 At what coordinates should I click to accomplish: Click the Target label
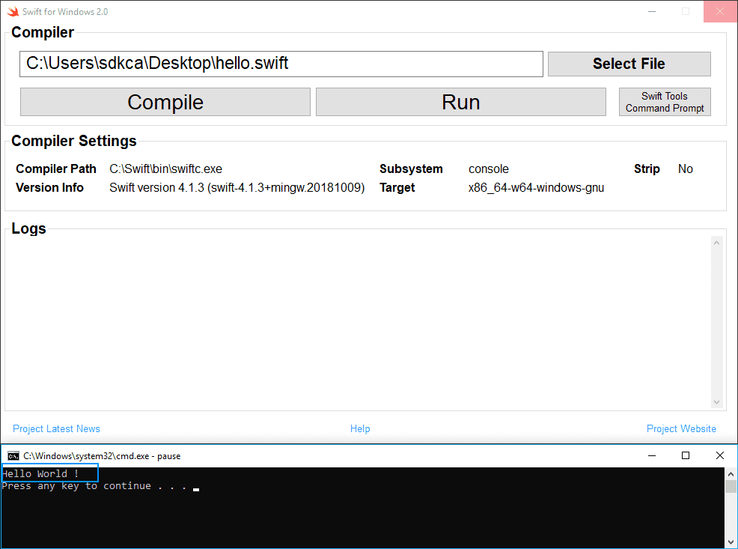397,188
